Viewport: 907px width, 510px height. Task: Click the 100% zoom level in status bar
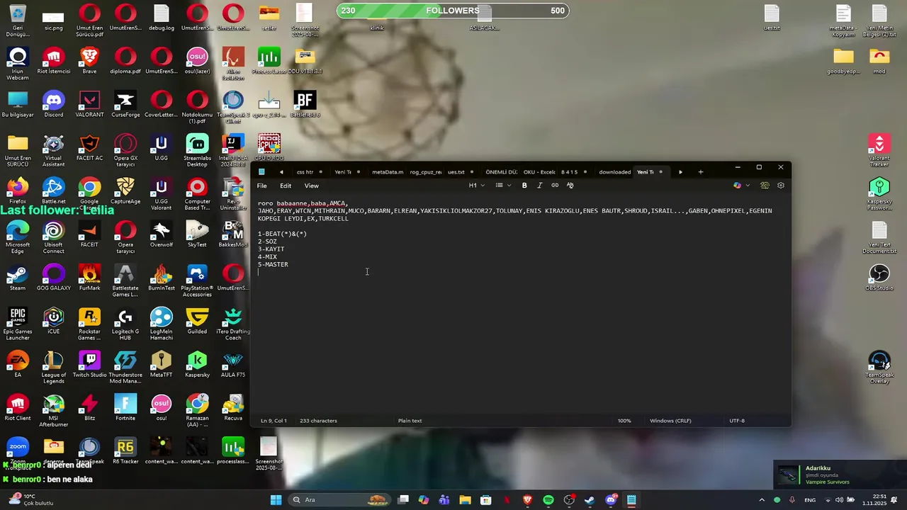pos(624,421)
